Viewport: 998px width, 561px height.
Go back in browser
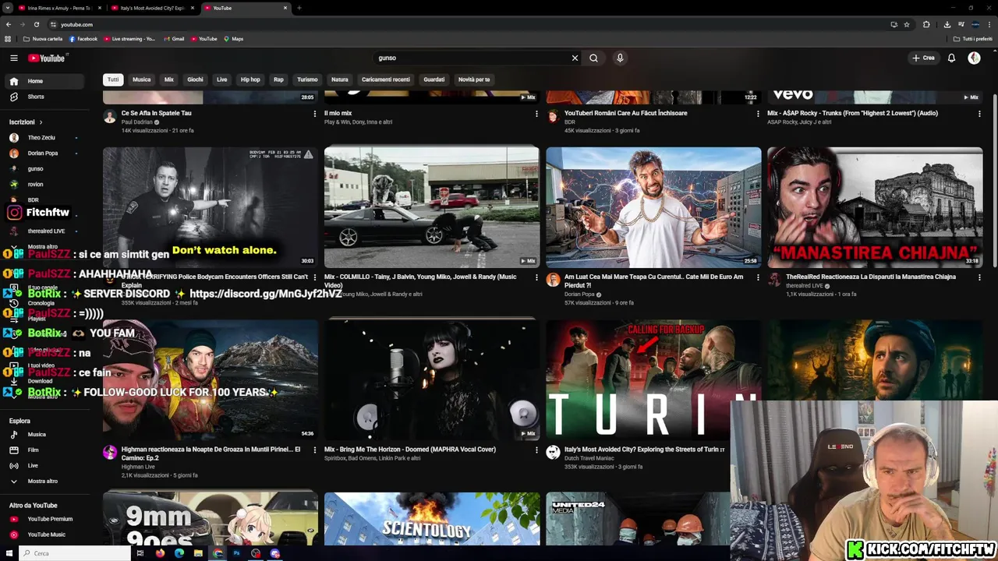(x=9, y=24)
